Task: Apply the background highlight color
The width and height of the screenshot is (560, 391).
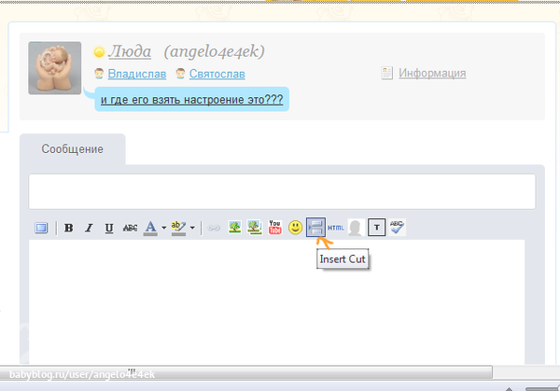Action: pyautogui.click(x=179, y=227)
